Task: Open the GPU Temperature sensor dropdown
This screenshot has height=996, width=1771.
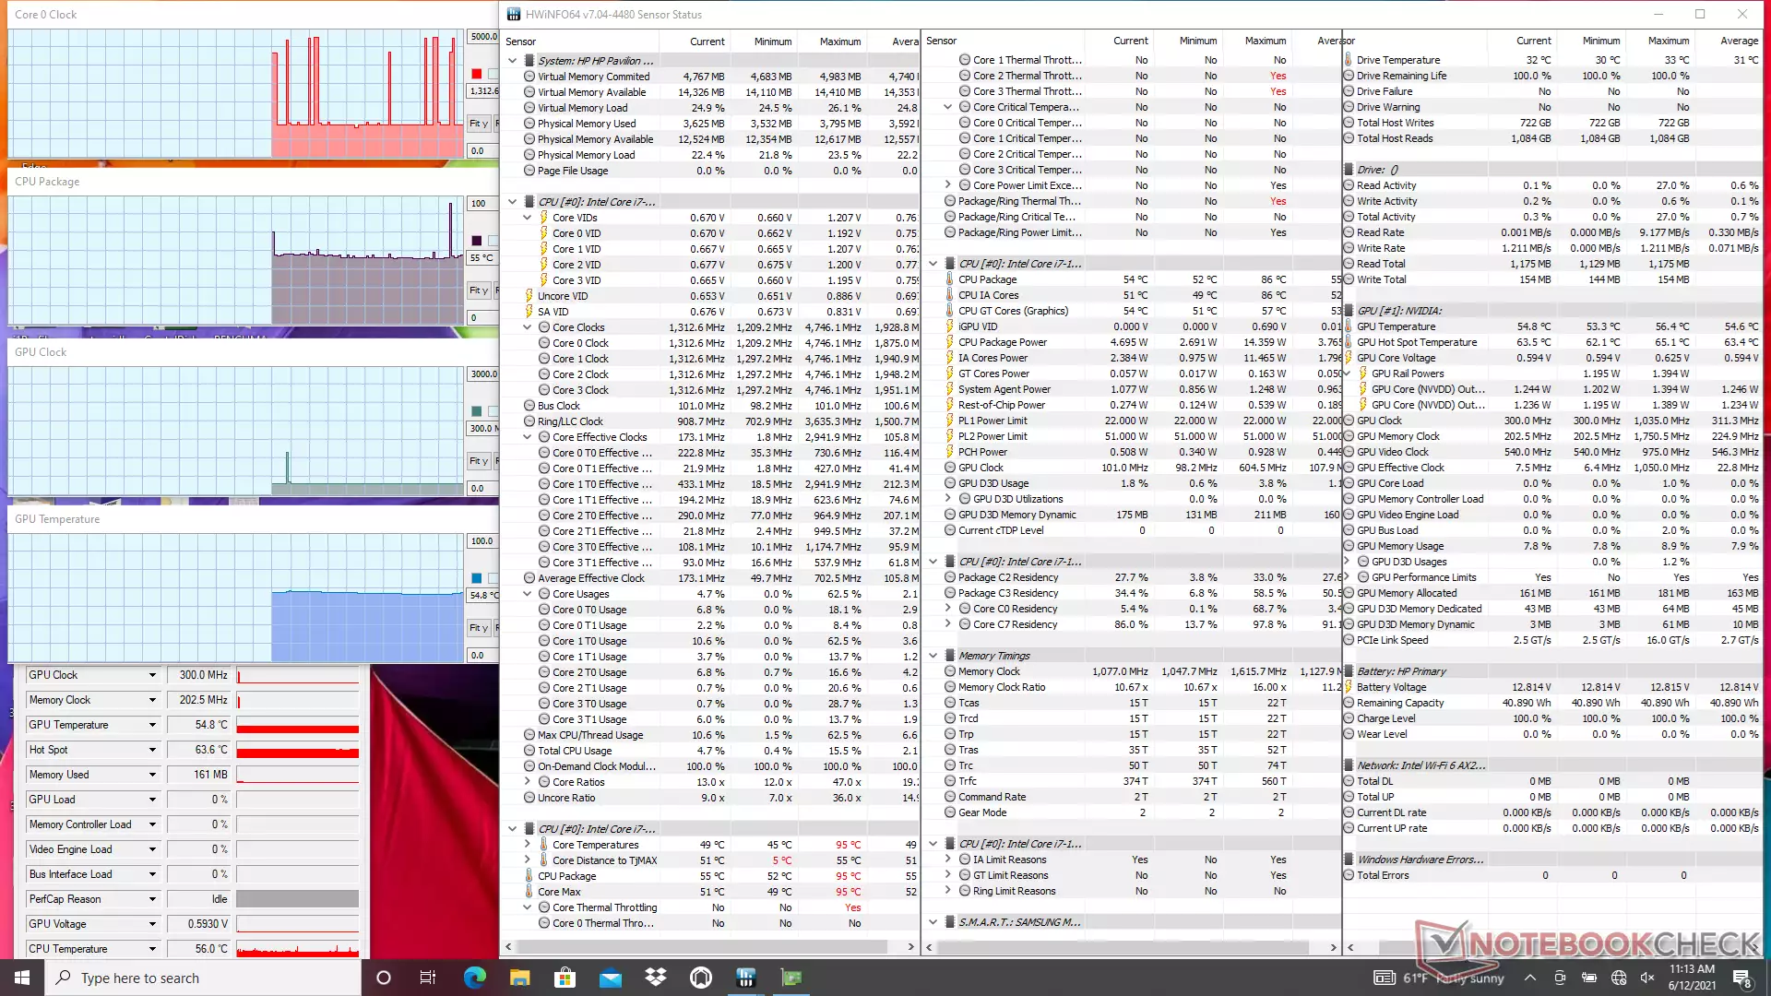Action: [x=152, y=725]
